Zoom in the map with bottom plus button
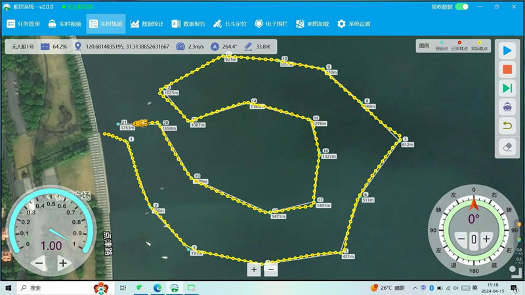The width and height of the screenshot is (525, 295). point(254,268)
